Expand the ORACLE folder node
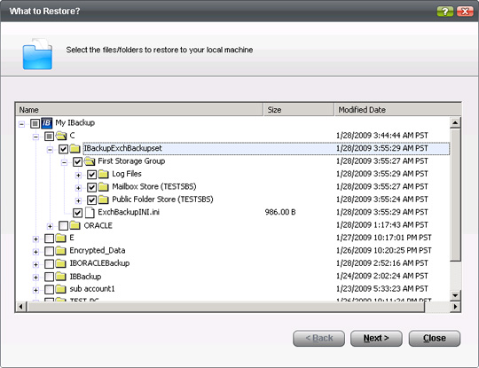This screenshot has width=479, height=368. tap(50, 226)
